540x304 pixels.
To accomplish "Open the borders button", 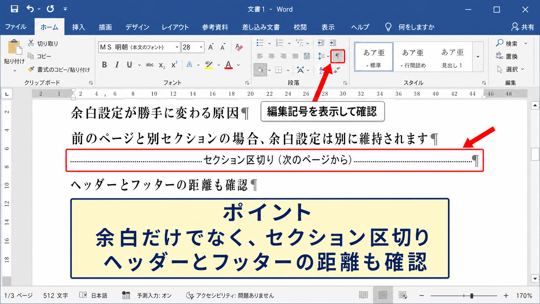I will (278, 70).
